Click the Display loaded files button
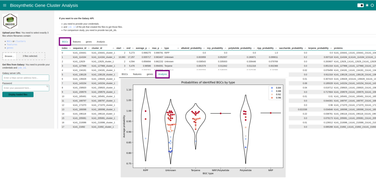376x180 pixels. (x=18, y=95)
